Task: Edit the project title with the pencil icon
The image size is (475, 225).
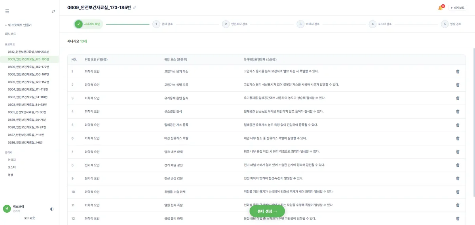Action: pyautogui.click(x=135, y=8)
